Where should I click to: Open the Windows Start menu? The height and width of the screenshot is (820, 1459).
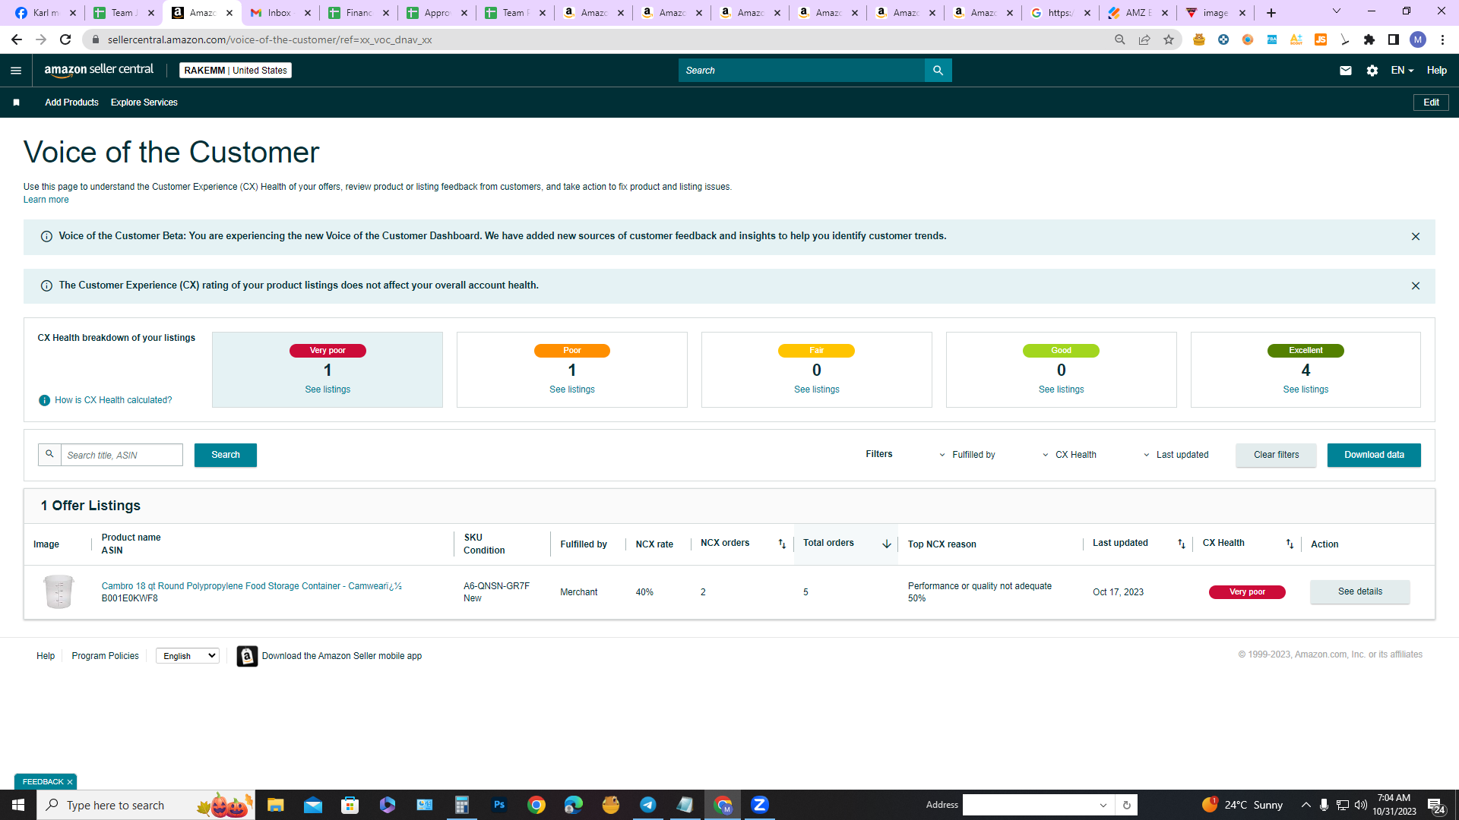(18, 805)
